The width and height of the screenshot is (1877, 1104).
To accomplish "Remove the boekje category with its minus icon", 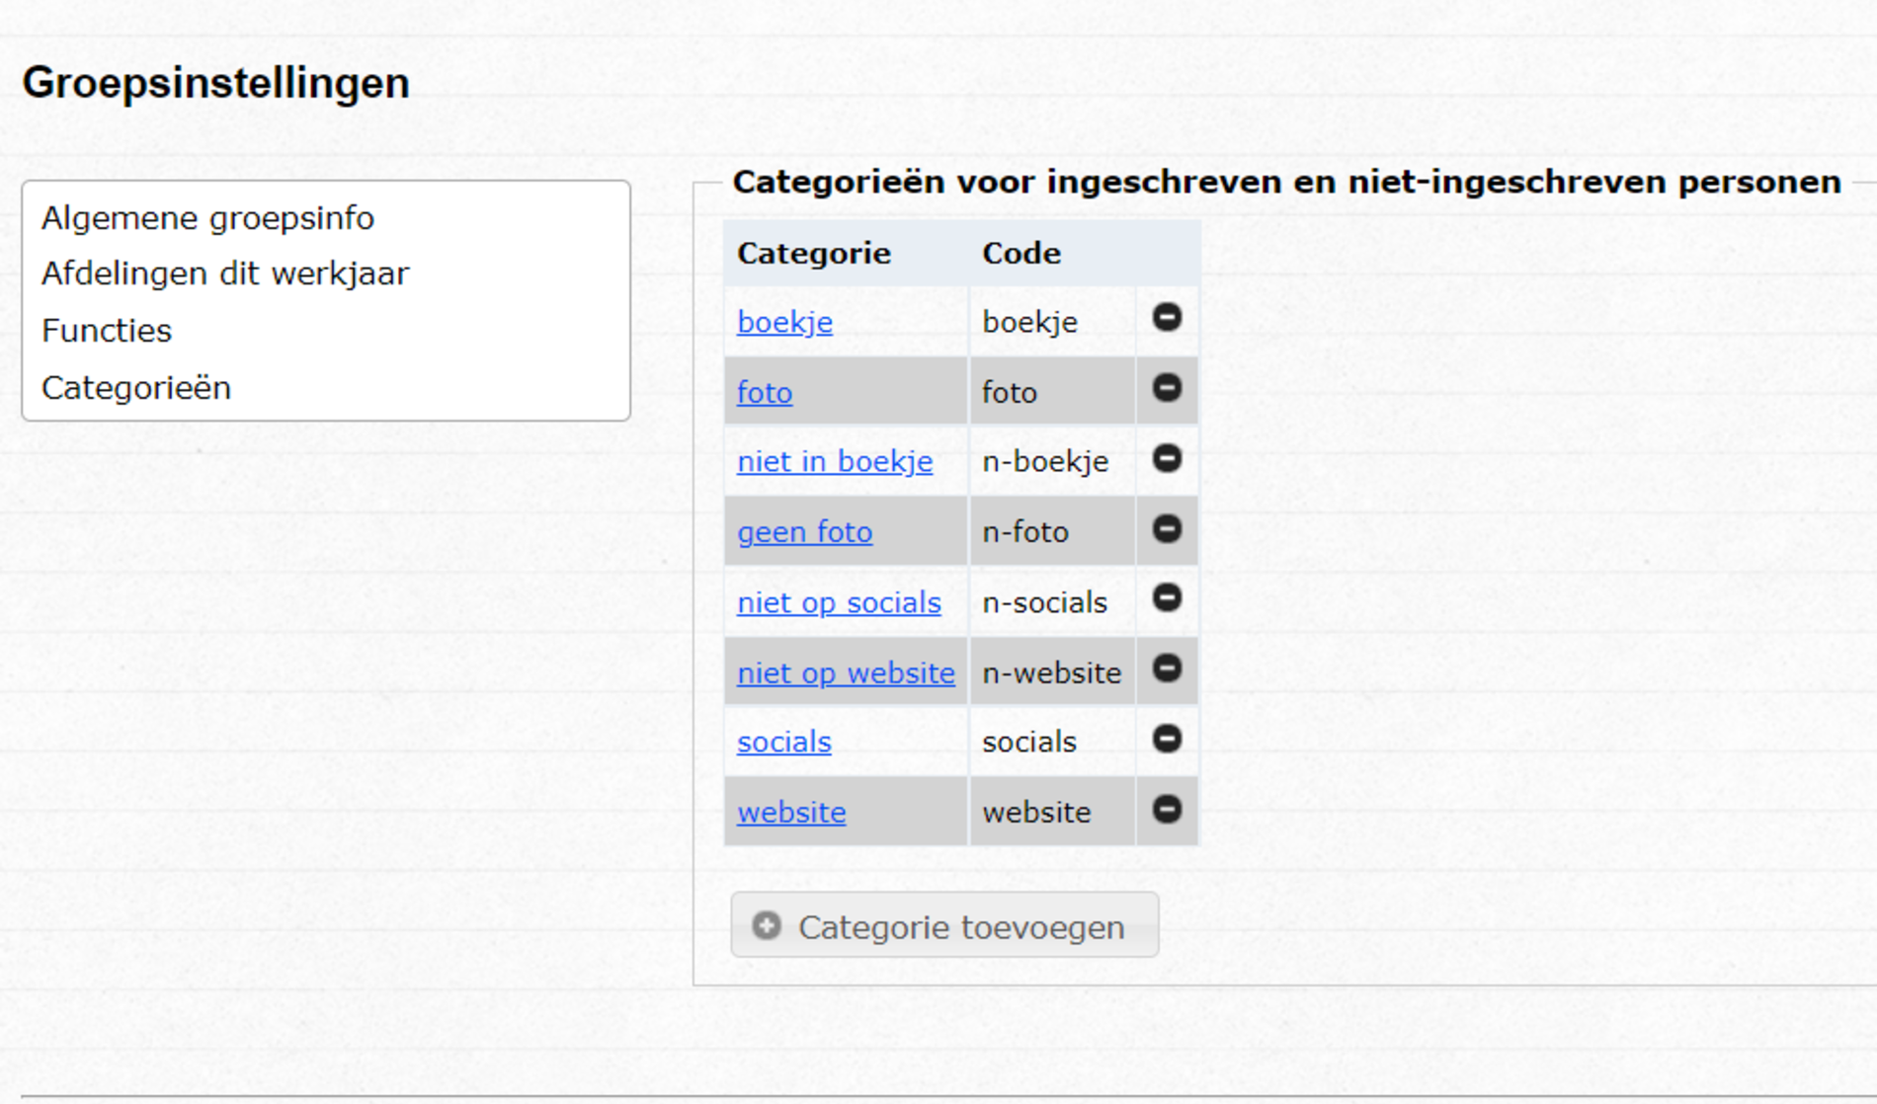I will pyautogui.click(x=1167, y=317).
